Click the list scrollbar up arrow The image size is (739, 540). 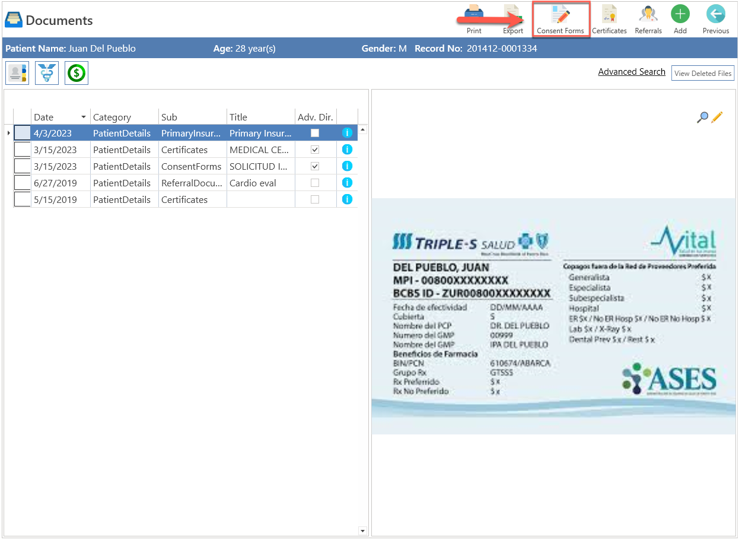pyautogui.click(x=363, y=129)
